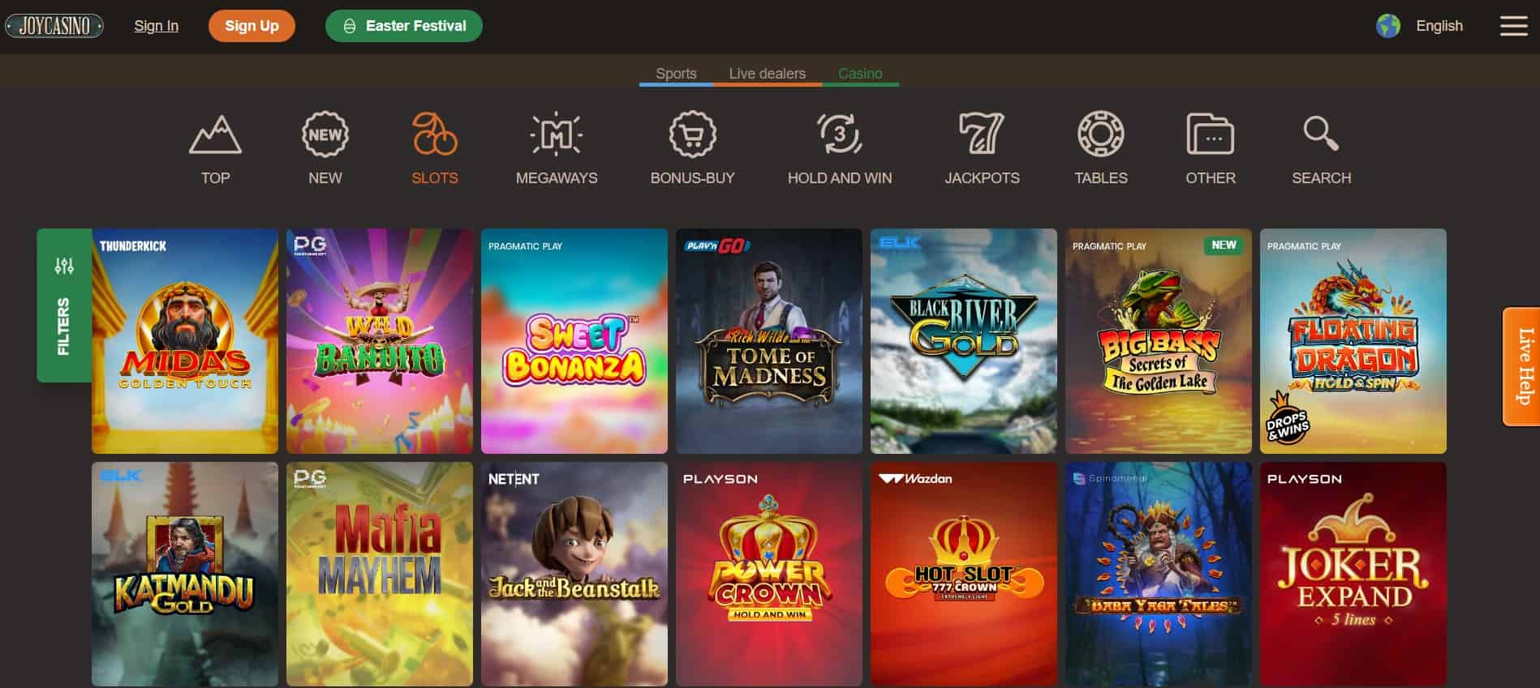Launch Big Bass Secrets of the Golden Lake
Screen dimensions: 1540x688
pyautogui.click(x=1159, y=341)
